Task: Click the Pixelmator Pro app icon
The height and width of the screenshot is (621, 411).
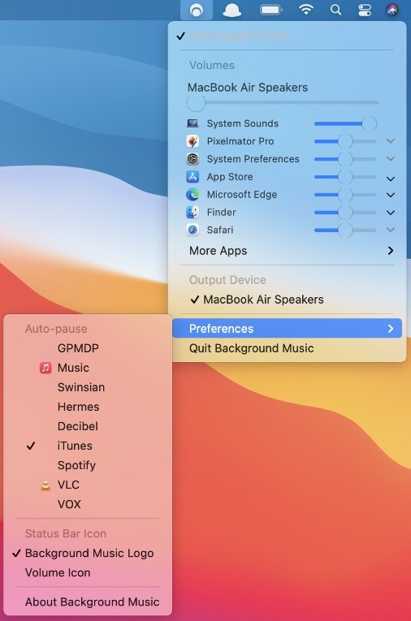Action: (193, 141)
